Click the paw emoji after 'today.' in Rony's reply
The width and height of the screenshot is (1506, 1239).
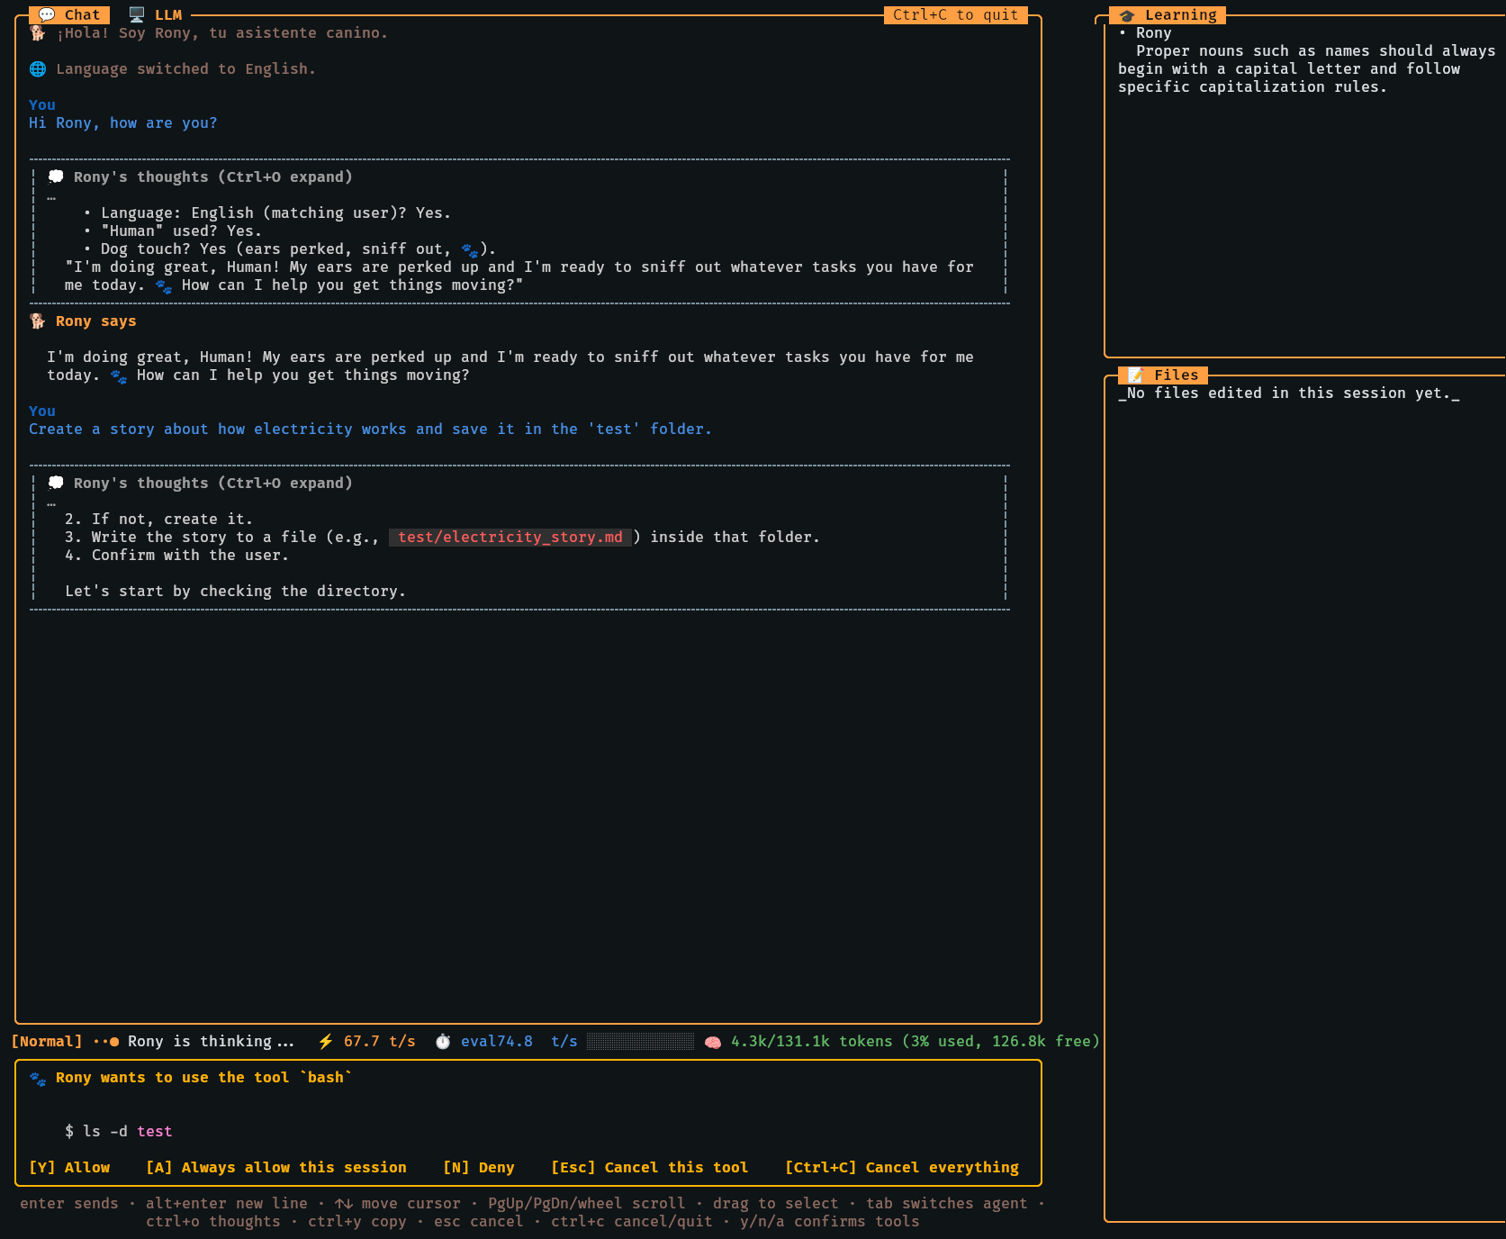tap(119, 375)
